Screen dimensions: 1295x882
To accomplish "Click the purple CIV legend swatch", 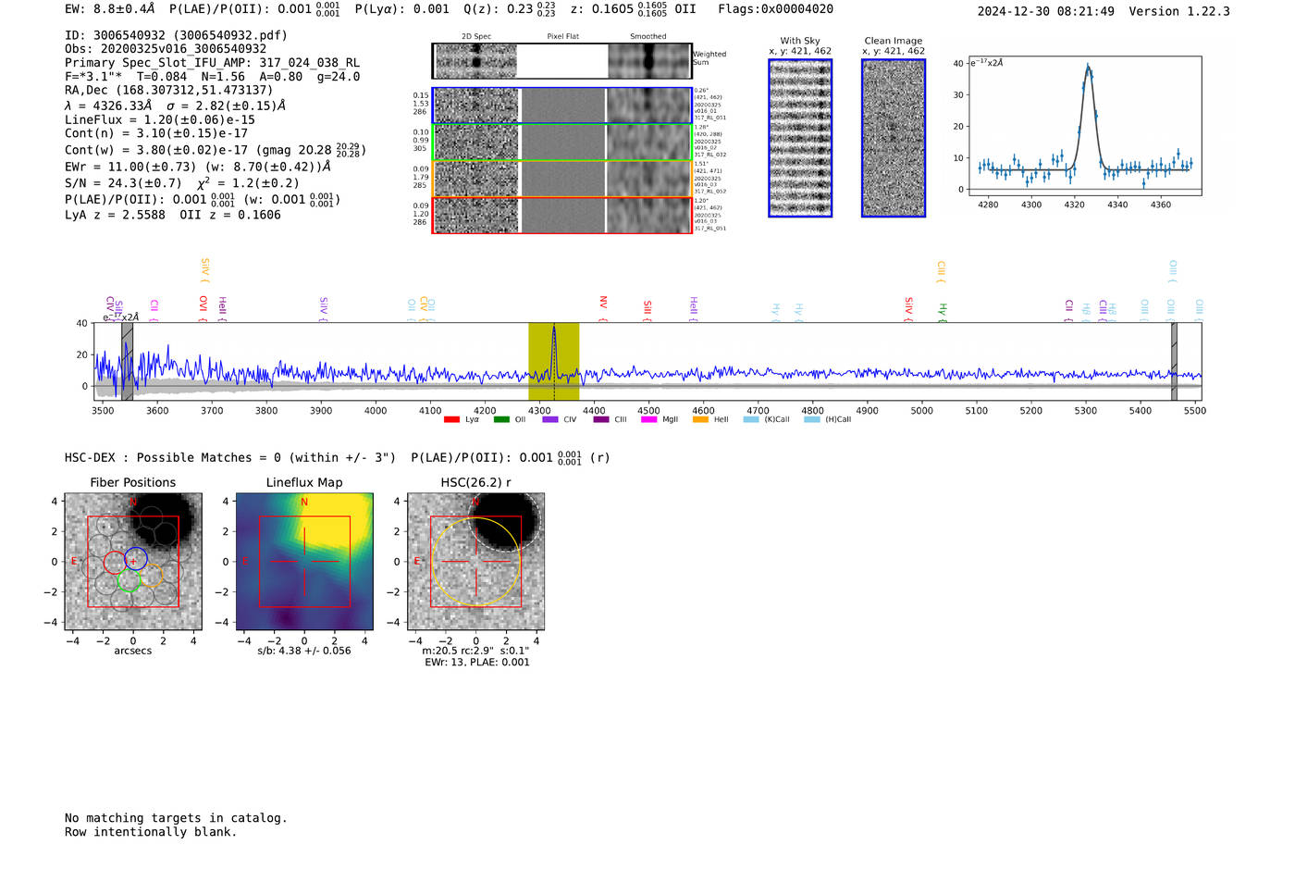I will pyautogui.click(x=550, y=419).
